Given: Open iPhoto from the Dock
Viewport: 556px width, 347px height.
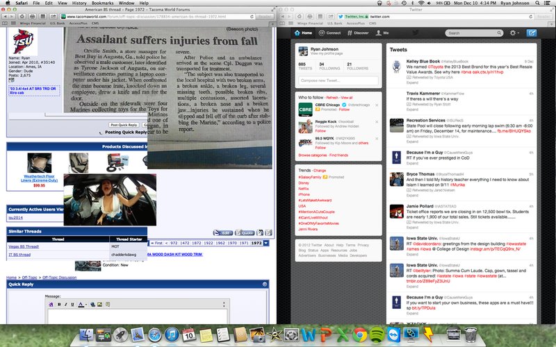Looking at the screenshot, I should (257, 335).
